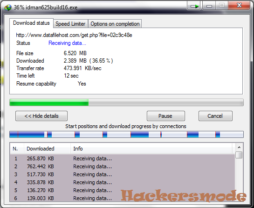254x208 pixels.
Task: Cancel the download
Action: click(x=215, y=116)
